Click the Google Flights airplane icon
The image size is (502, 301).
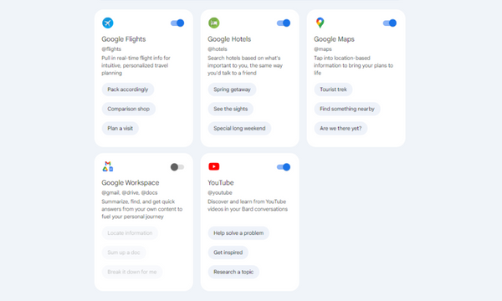(108, 23)
